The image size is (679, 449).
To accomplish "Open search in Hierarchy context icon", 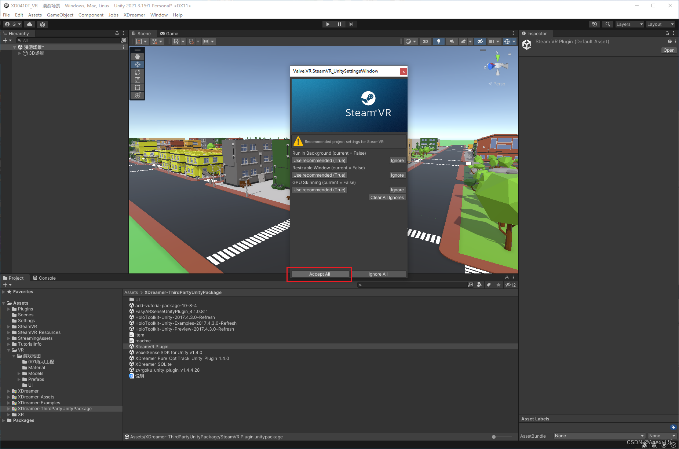I will pos(124,40).
